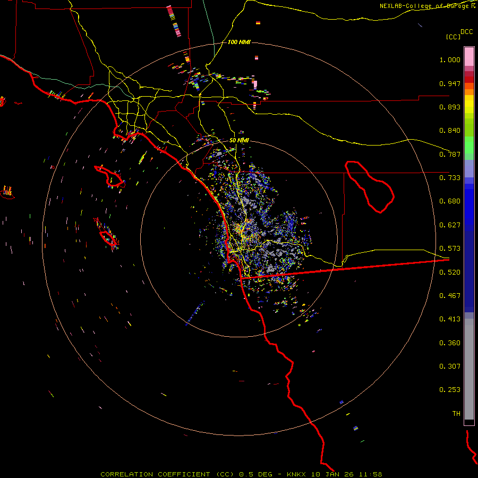Click the DCC legend title
478x478 pixels.
466,32
